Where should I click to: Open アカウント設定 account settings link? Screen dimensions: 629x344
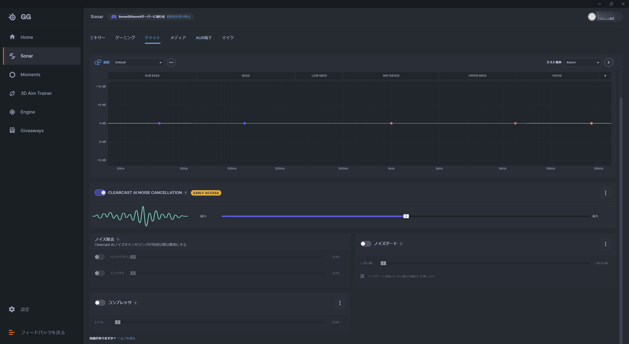coord(605,18)
